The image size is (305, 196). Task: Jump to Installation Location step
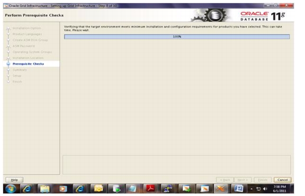click(28, 58)
